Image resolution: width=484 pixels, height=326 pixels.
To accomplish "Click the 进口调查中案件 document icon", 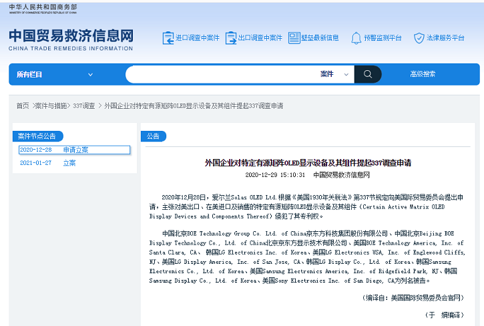I will pyautogui.click(x=168, y=38).
